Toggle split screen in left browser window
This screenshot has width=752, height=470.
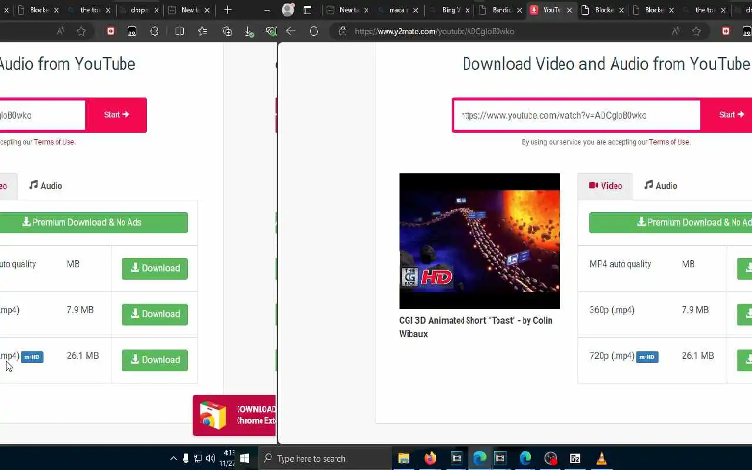coord(180,31)
